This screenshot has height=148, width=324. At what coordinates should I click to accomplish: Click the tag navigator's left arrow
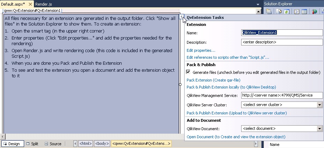(x=75, y=144)
